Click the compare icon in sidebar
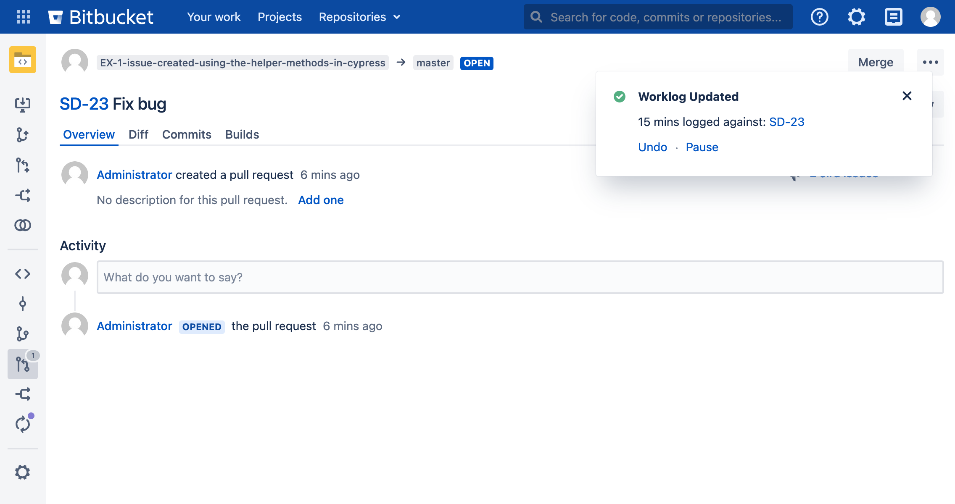 pos(23,226)
